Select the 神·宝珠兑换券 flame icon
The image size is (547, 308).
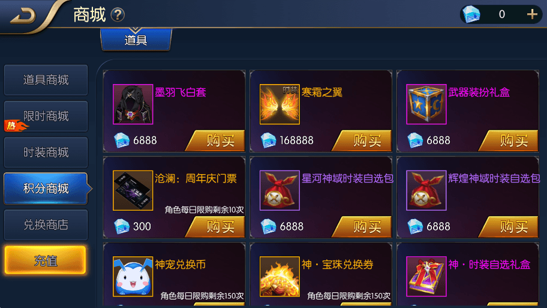click(x=279, y=277)
